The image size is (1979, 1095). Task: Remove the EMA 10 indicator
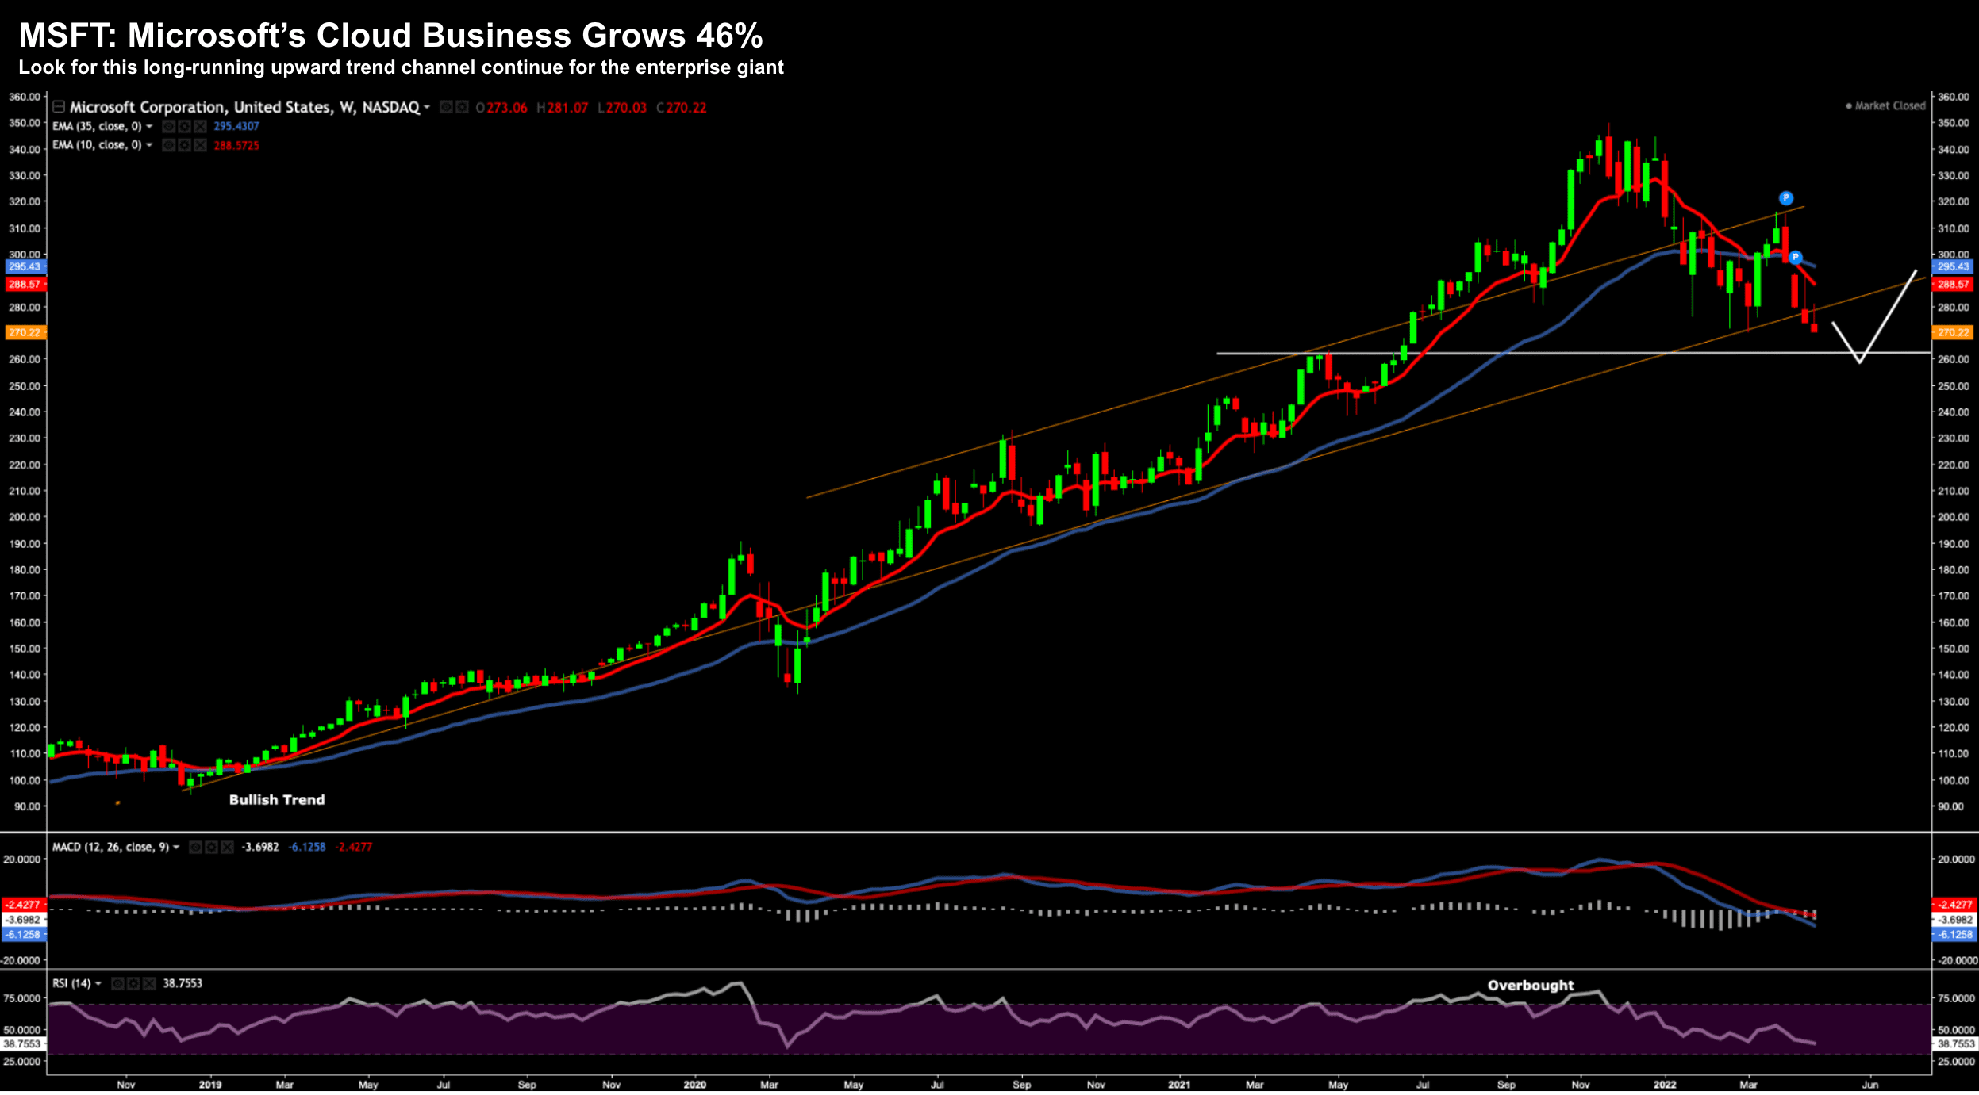[x=200, y=146]
